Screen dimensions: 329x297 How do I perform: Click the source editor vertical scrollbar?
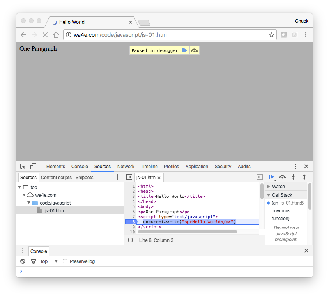click(x=262, y=191)
